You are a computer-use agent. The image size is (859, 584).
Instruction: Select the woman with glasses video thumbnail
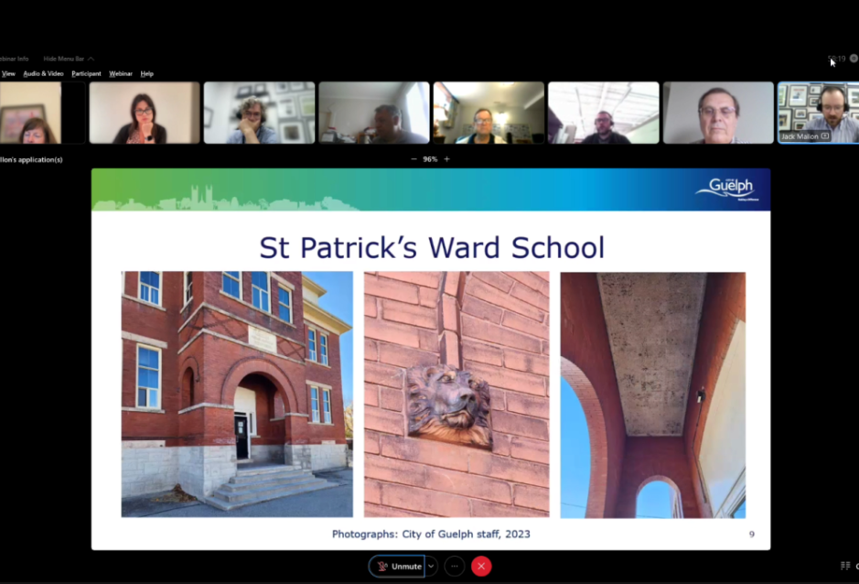point(145,113)
